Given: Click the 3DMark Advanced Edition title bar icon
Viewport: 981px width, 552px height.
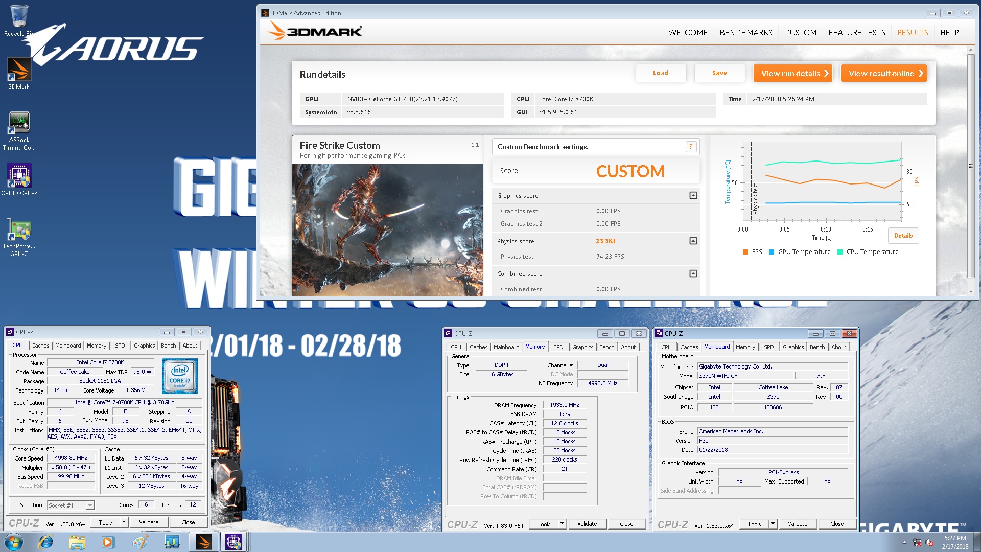Looking at the screenshot, I should click(x=265, y=13).
